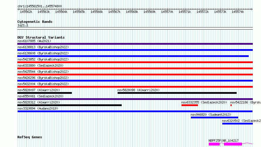The height and width of the screenshot is (147, 261).
Task: Click the DGV Structural Variants track title
Action: 41,37
